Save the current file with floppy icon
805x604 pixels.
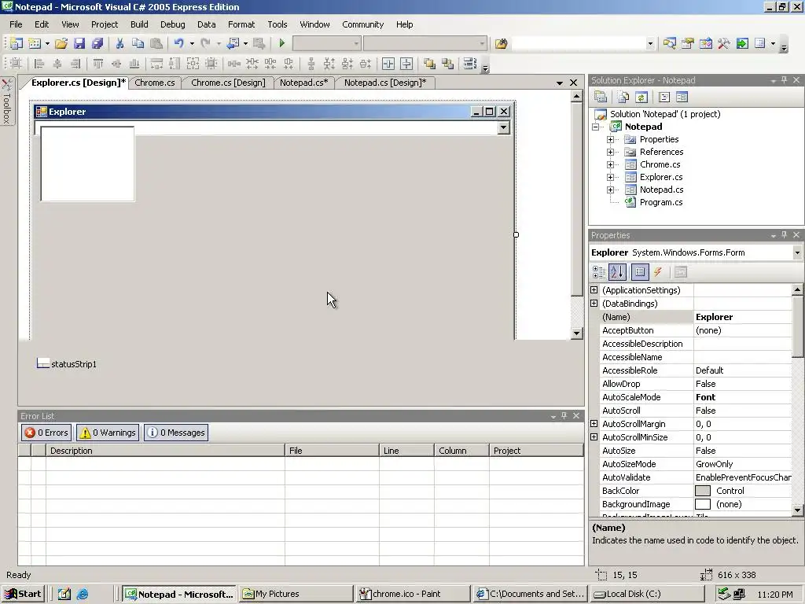point(79,44)
